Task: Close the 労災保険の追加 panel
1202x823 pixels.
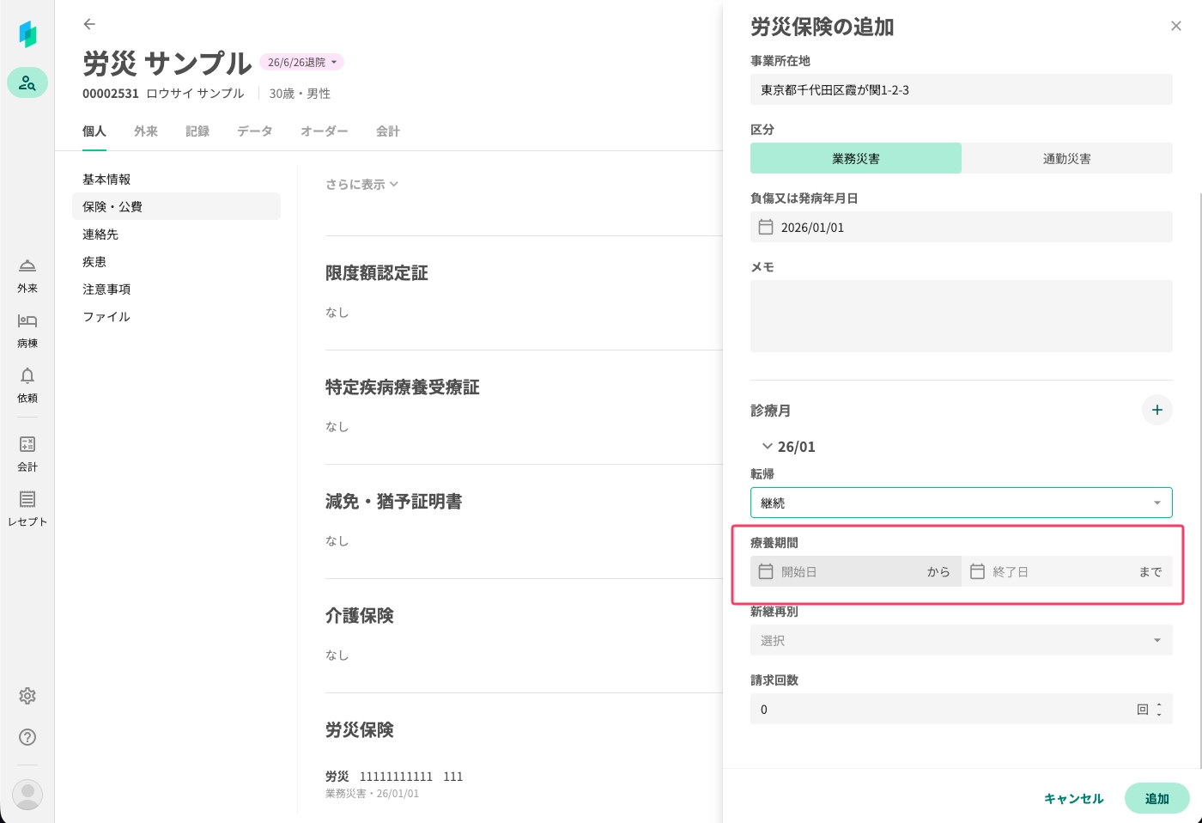Action: 1176,26
